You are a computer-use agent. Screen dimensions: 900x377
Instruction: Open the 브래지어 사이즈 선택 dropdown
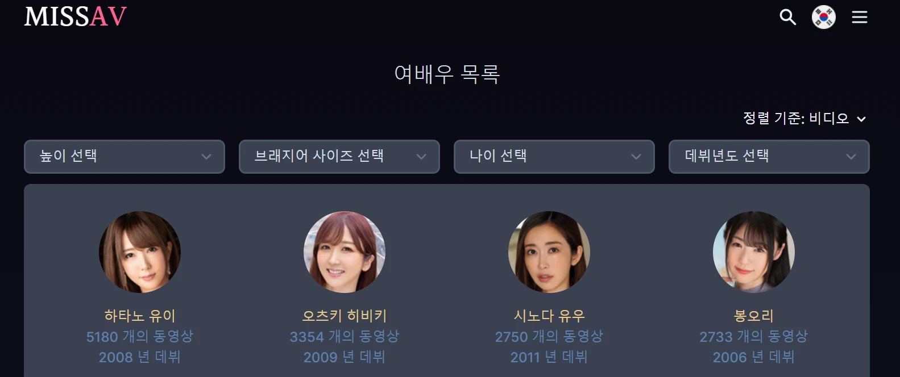339,157
